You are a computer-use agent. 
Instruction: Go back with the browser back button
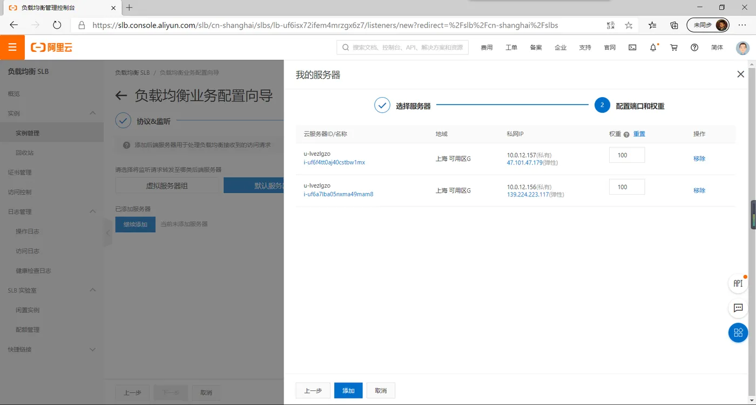[x=14, y=25]
